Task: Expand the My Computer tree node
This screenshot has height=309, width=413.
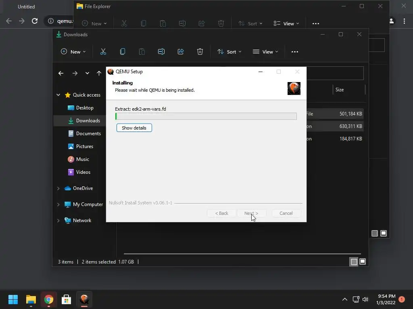Action: tap(58, 204)
